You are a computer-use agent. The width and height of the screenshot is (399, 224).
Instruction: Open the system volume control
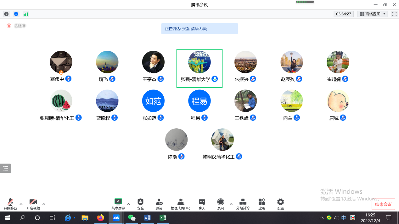pyautogui.click(x=336, y=218)
